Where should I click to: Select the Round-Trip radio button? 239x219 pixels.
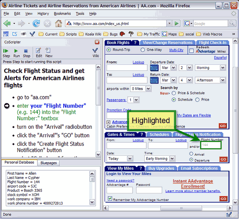point(109,50)
